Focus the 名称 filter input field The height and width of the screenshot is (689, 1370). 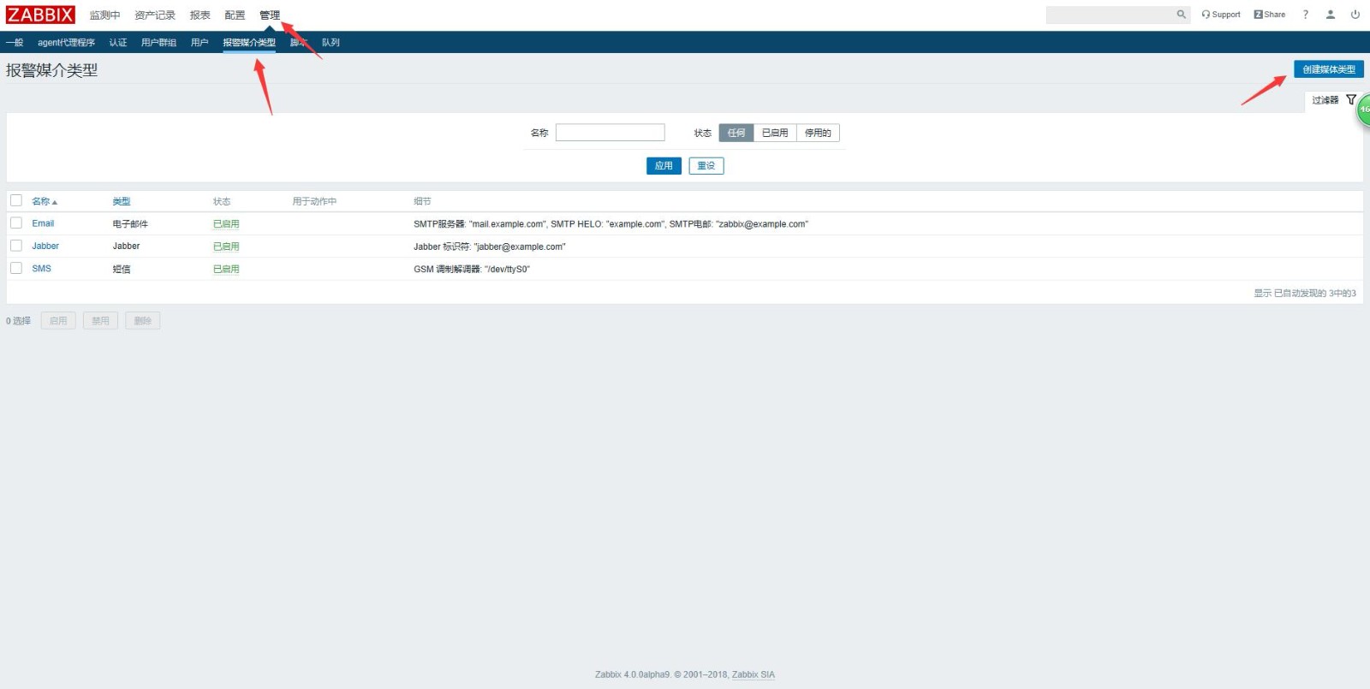pyautogui.click(x=610, y=133)
